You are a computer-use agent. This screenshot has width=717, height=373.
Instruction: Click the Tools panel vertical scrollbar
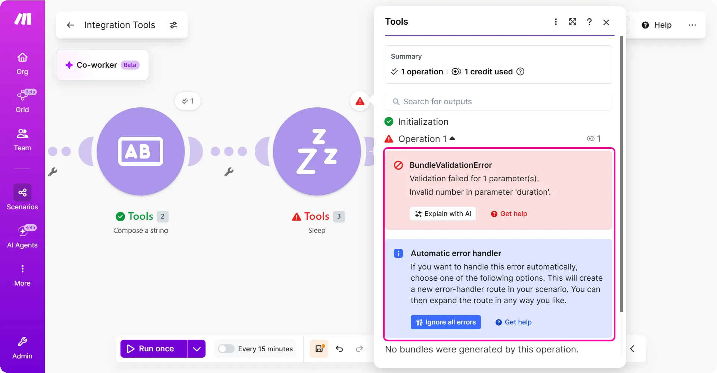tap(621, 174)
